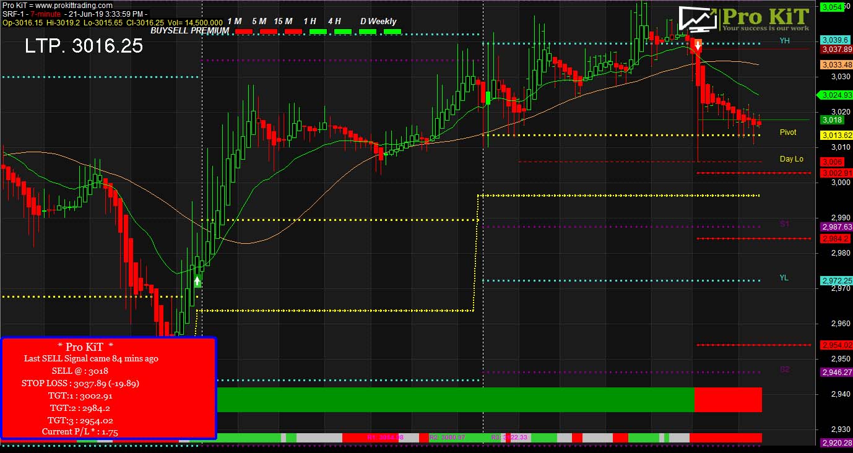The width and height of the screenshot is (853, 453).
Task: Click the green buy signal up arrow
Action: pos(197,282)
